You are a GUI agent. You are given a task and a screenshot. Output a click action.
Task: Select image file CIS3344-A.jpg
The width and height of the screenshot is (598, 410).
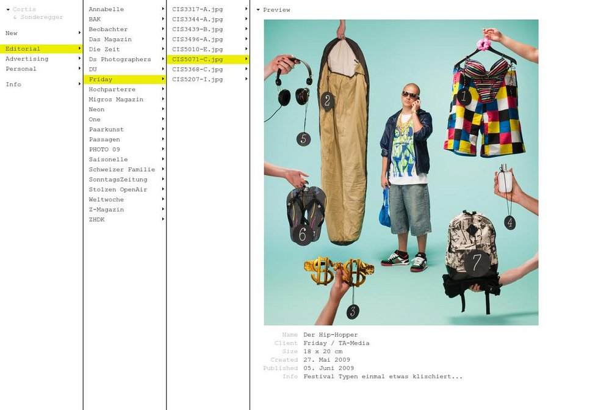[x=197, y=19]
